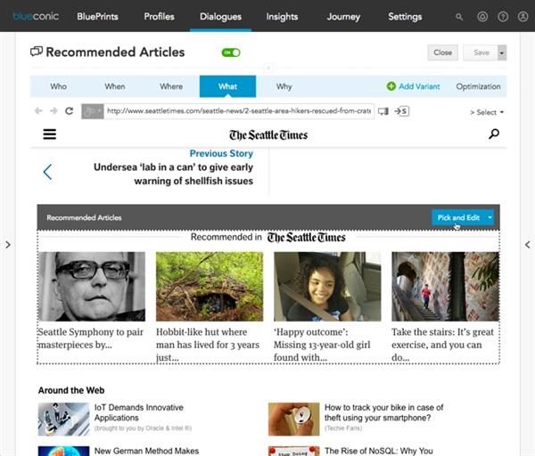Click the green plus Add Variant icon
Image resolution: width=535 pixels, height=456 pixels.
391,86
